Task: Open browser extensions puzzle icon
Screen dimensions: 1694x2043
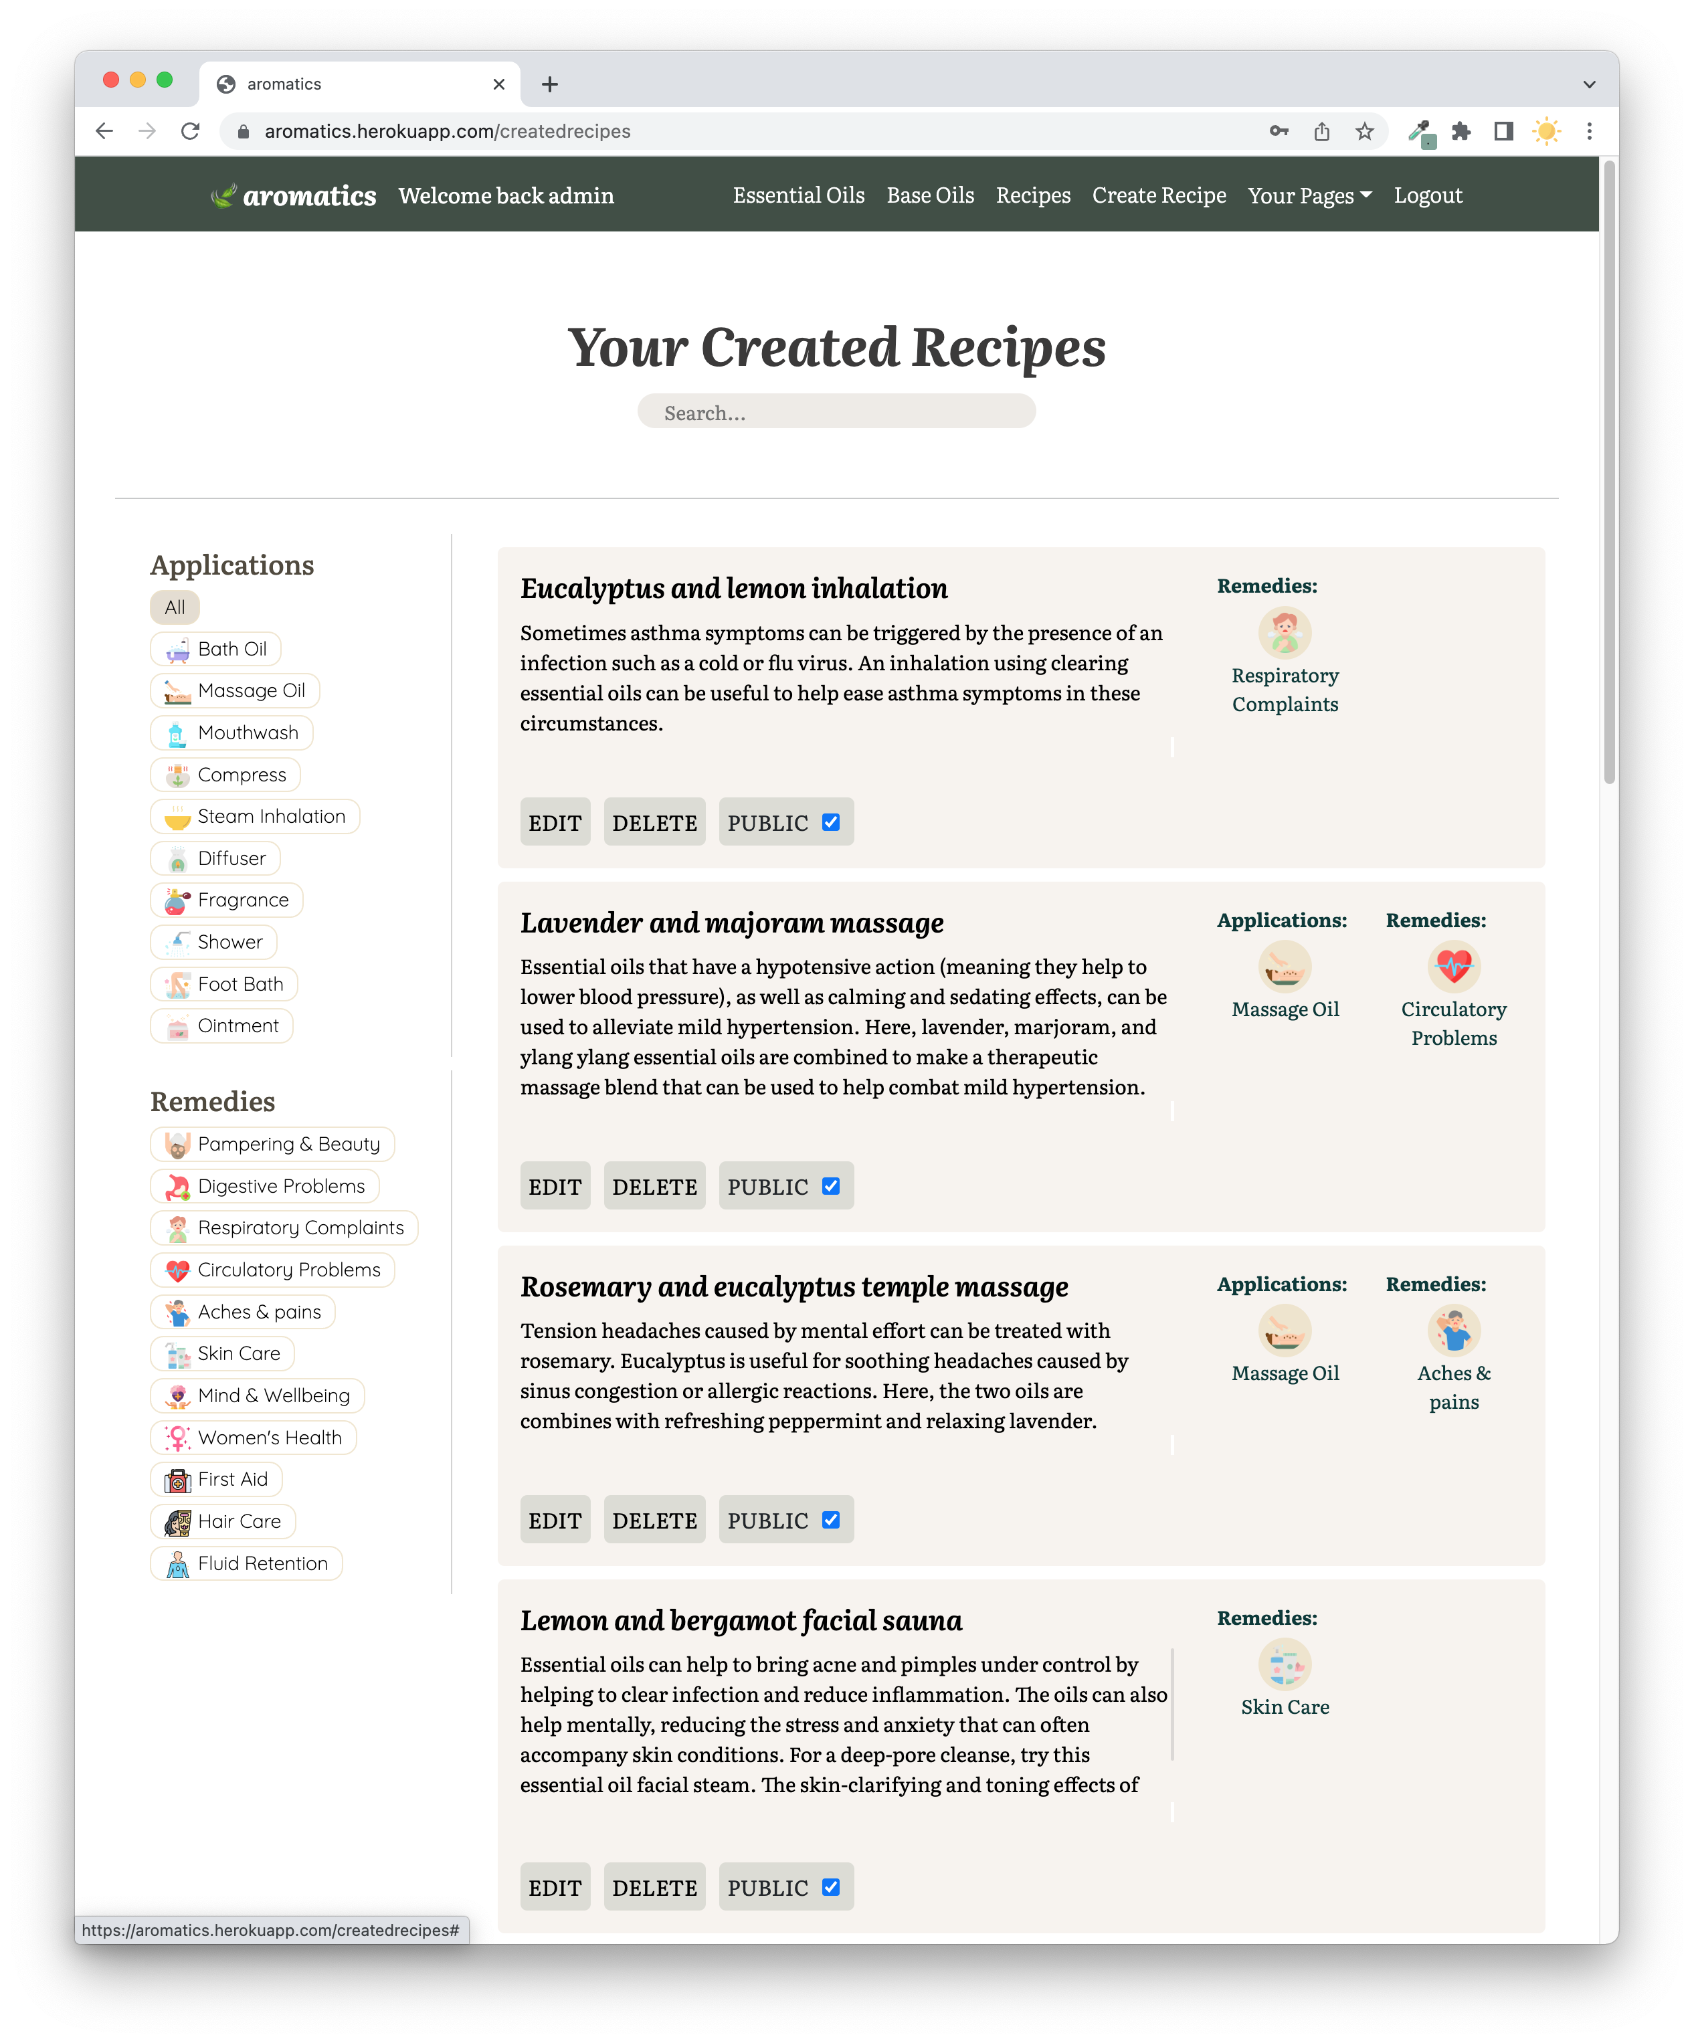Action: 1461,131
